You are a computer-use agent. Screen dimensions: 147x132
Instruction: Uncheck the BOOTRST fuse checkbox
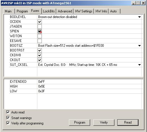point(40,50)
